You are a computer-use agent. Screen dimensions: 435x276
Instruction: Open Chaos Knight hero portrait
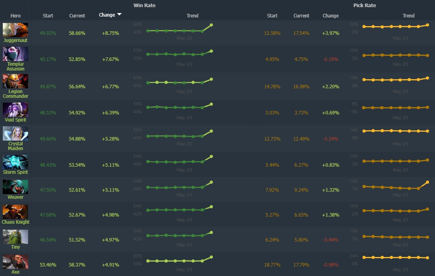[15, 212]
